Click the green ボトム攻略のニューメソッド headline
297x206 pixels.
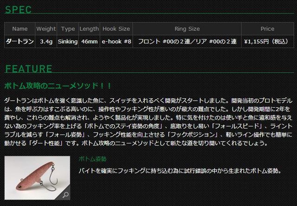[x=58, y=86]
